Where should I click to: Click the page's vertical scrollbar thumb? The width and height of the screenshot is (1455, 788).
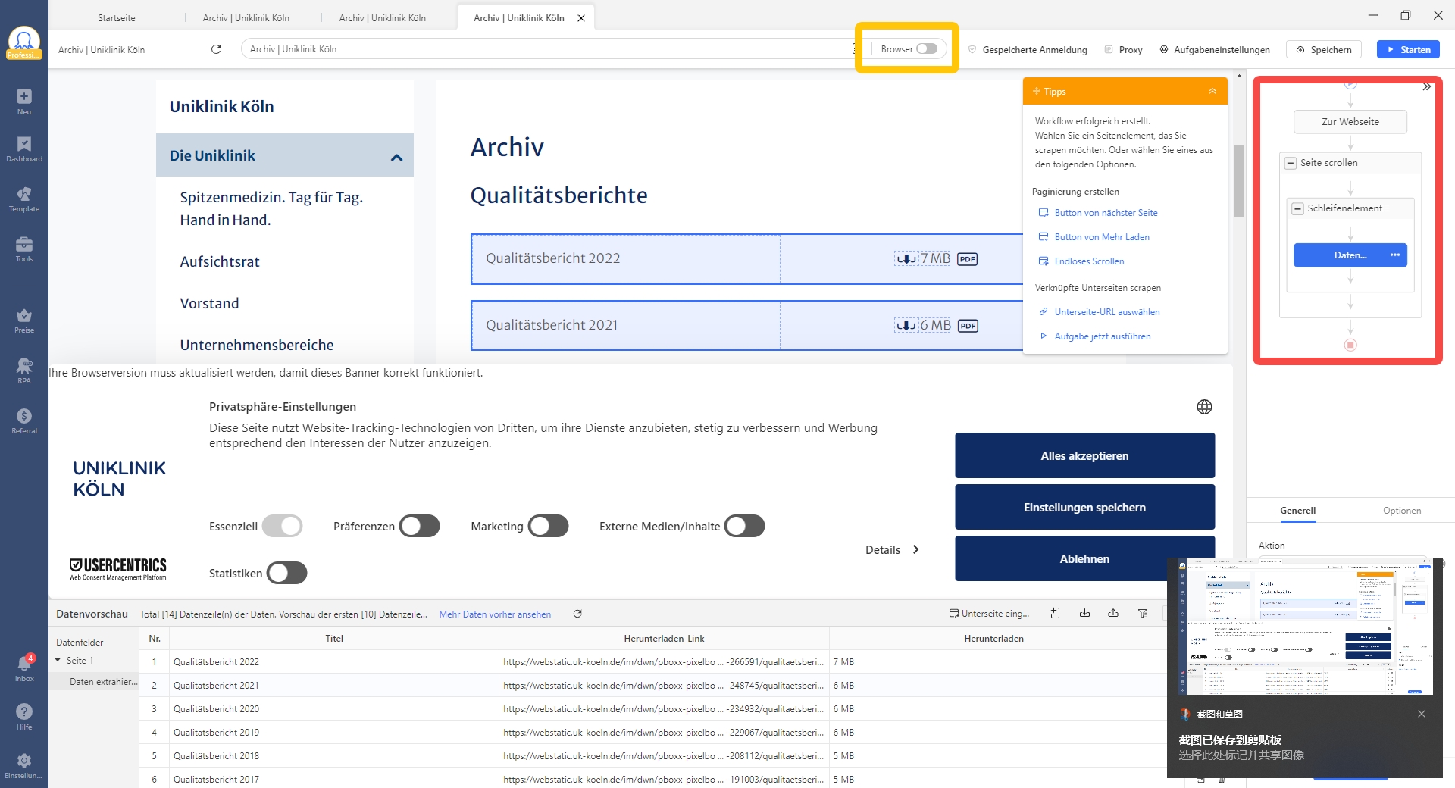1239,180
